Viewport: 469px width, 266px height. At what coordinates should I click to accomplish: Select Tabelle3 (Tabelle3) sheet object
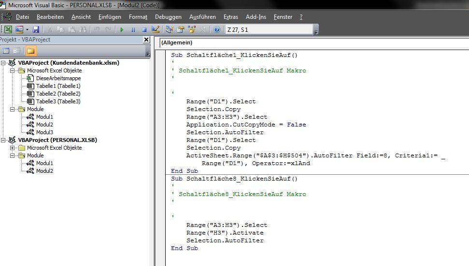click(58, 101)
